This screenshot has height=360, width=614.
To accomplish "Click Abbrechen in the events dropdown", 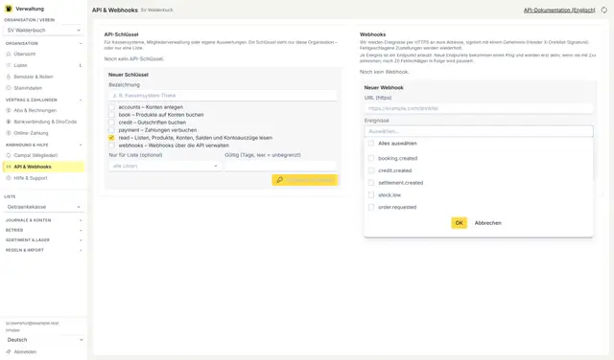I will [488, 223].
